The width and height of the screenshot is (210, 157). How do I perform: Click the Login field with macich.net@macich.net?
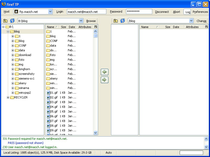pos(87,12)
